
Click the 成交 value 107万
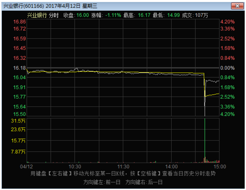pos(202,15)
